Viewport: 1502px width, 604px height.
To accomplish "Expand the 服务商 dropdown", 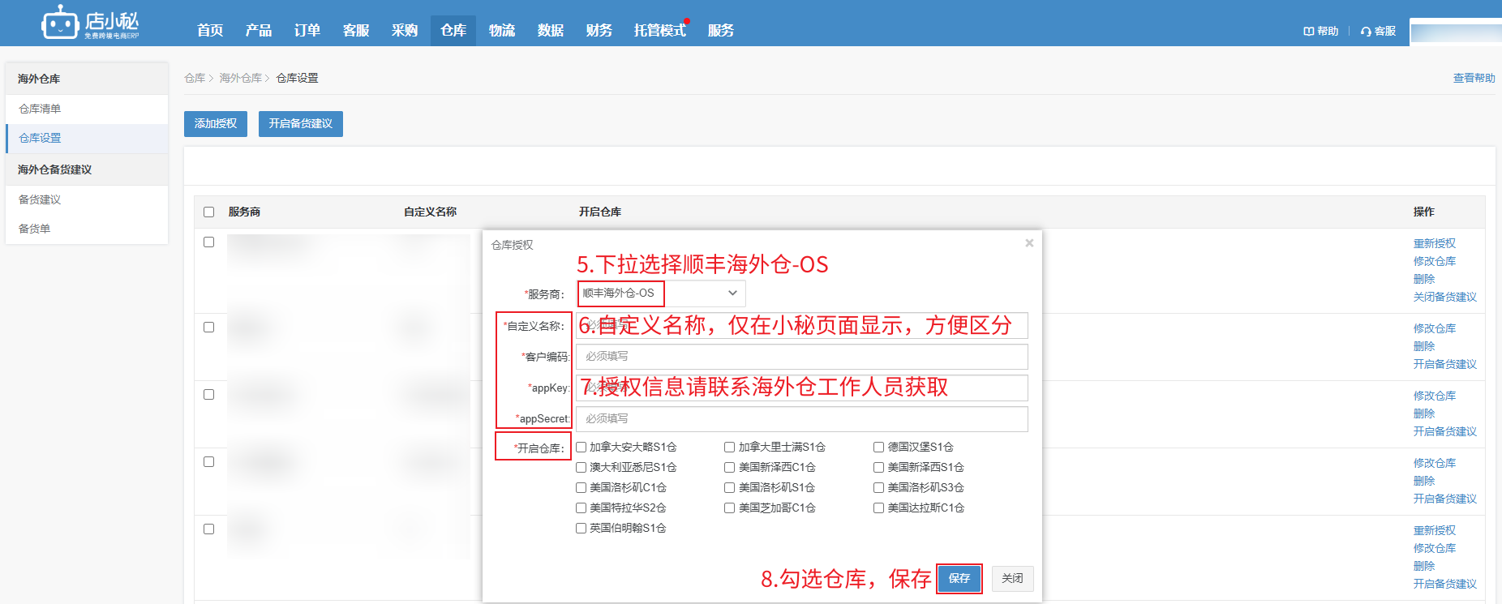I will click(661, 293).
